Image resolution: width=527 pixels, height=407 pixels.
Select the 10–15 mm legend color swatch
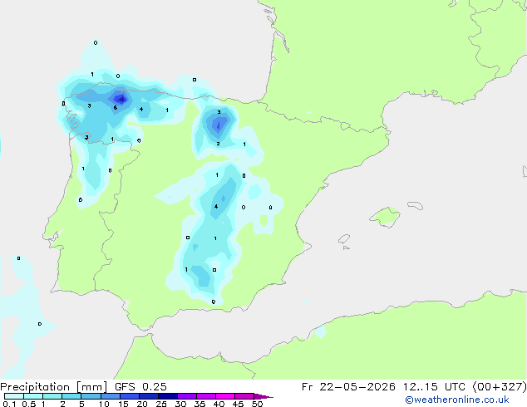(x=110, y=396)
